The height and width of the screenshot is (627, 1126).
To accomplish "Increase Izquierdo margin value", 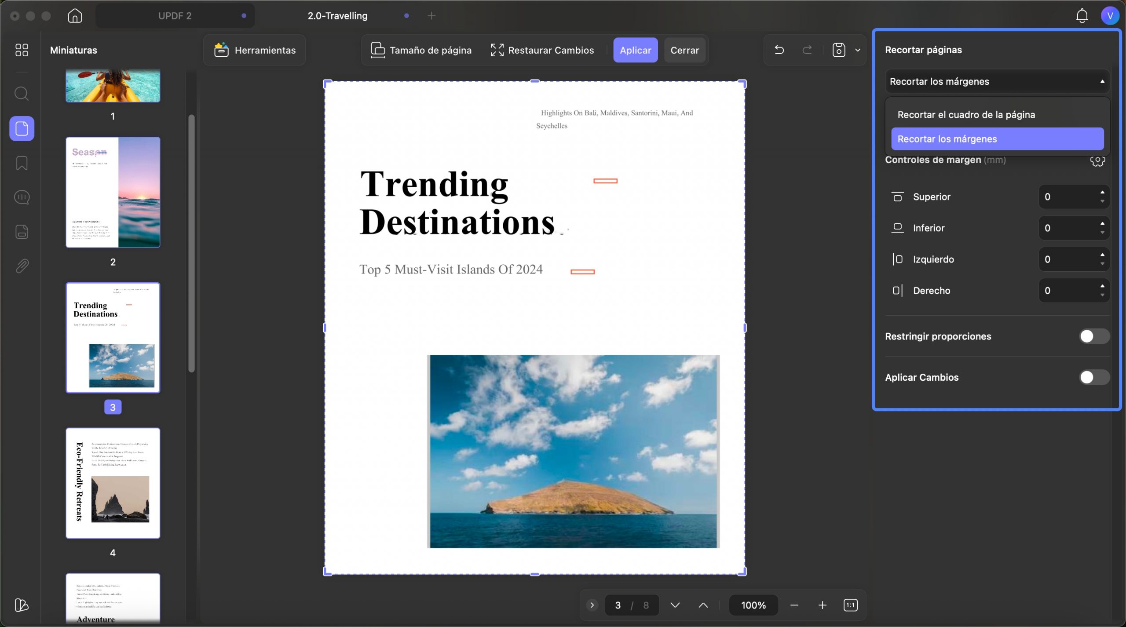I will coord(1102,255).
